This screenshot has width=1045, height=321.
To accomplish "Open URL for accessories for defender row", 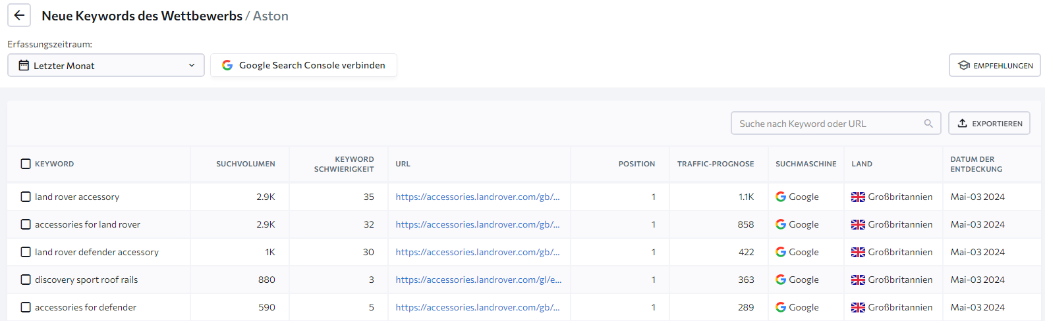I will point(478,307).
